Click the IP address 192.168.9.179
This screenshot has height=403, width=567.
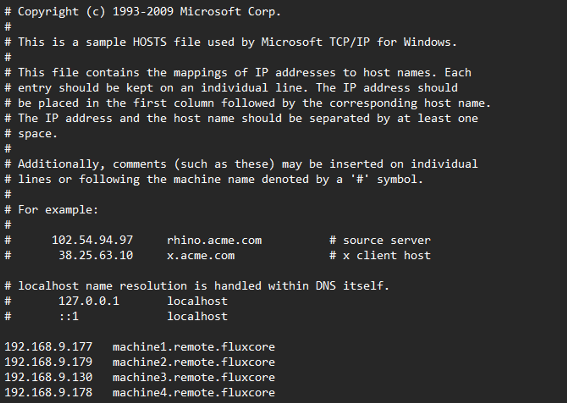click(x=48, y=362)
